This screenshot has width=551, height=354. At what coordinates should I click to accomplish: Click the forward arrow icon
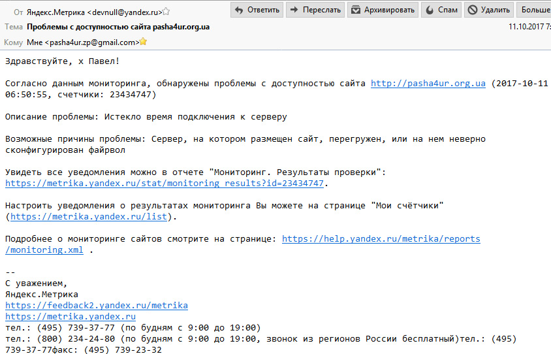[294, 10]
